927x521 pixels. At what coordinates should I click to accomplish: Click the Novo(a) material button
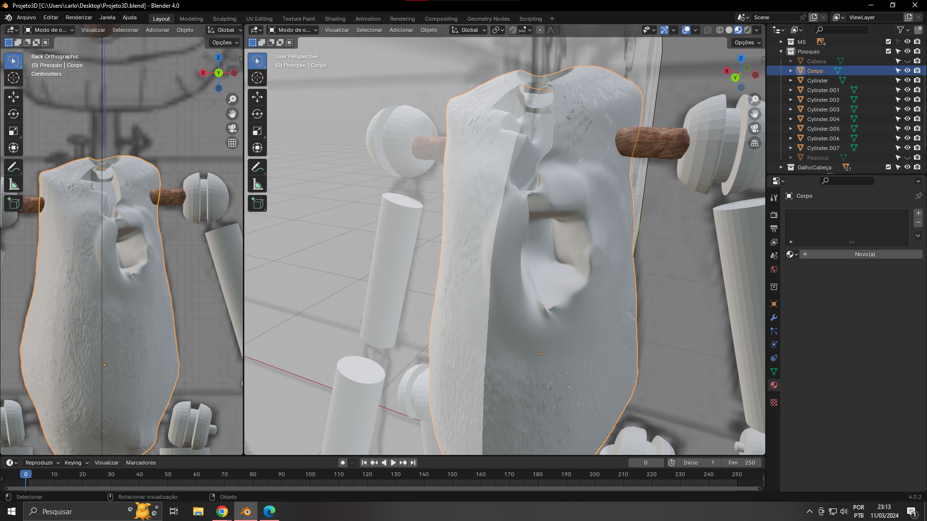tap(864, 254)
